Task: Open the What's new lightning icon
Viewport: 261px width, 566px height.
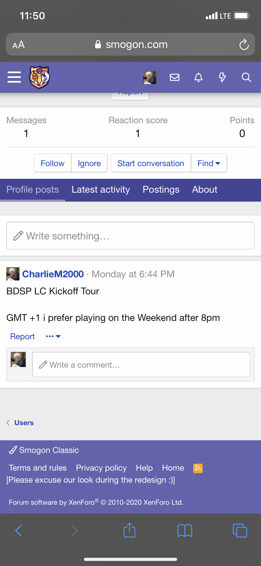Action: (x=223, y=77)
